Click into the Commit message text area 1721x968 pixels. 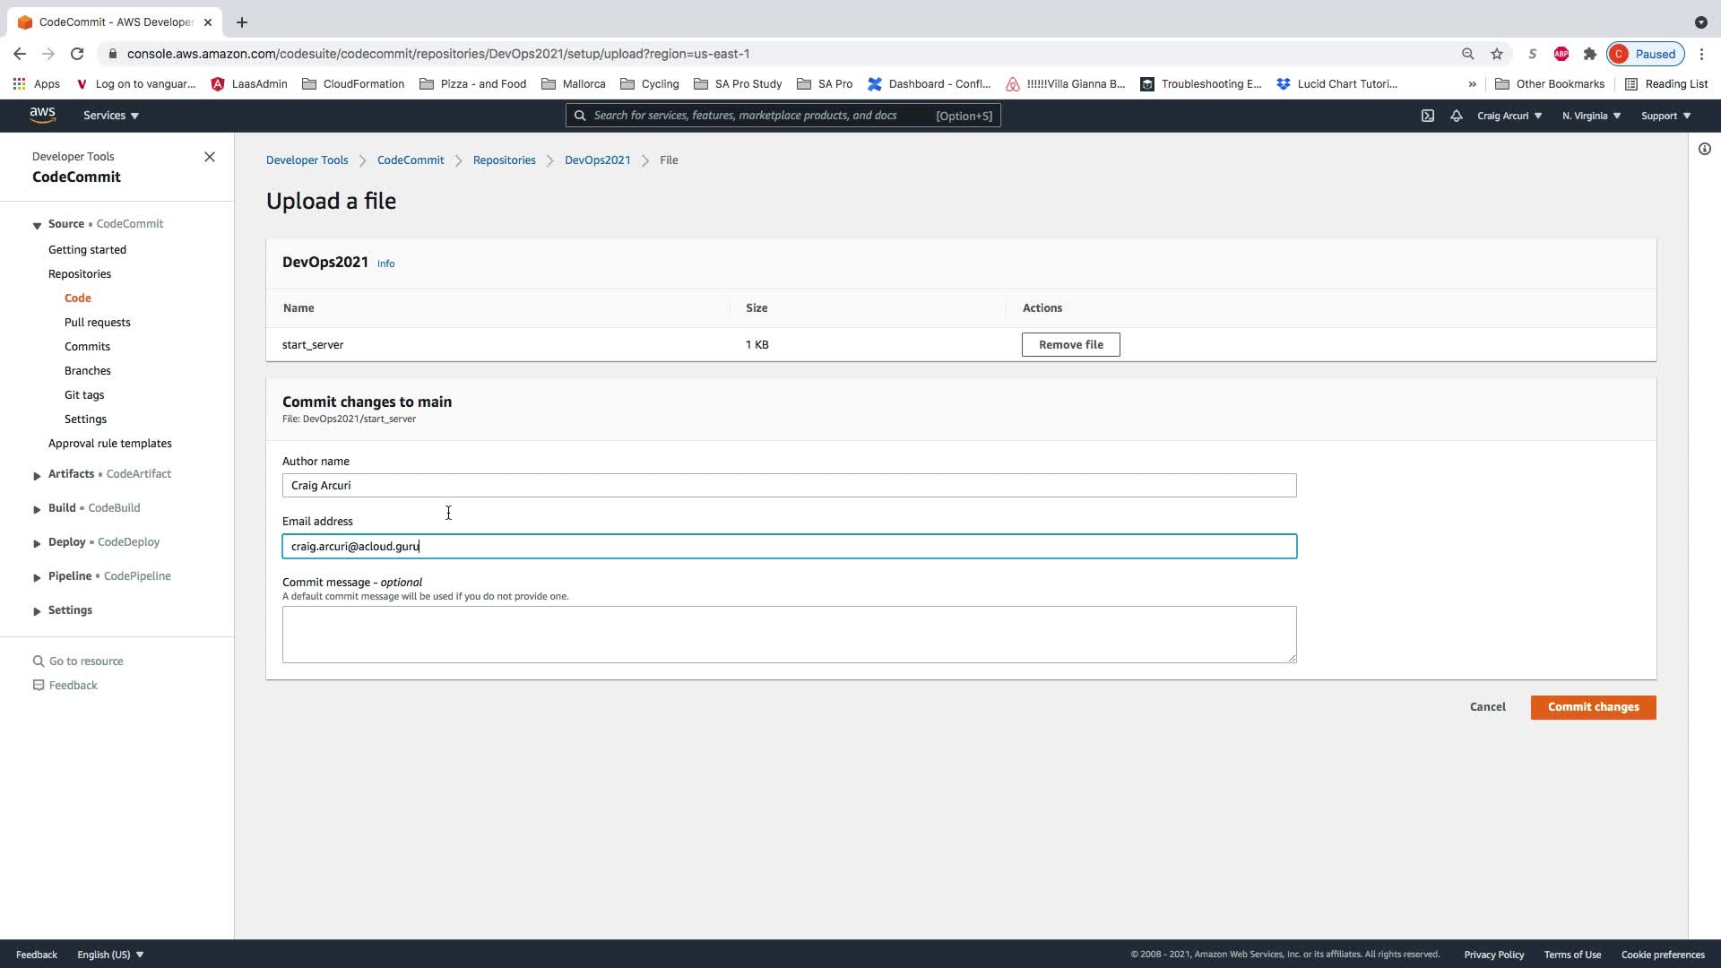(x=789, y=635)
